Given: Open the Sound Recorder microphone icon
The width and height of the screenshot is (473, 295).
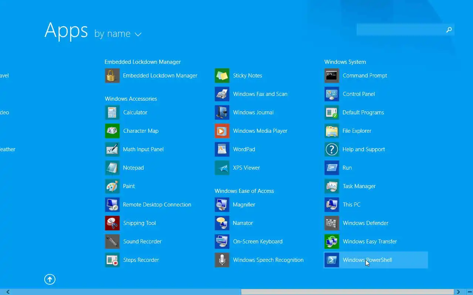Looking at the screenshot, I should click(112, 242).
